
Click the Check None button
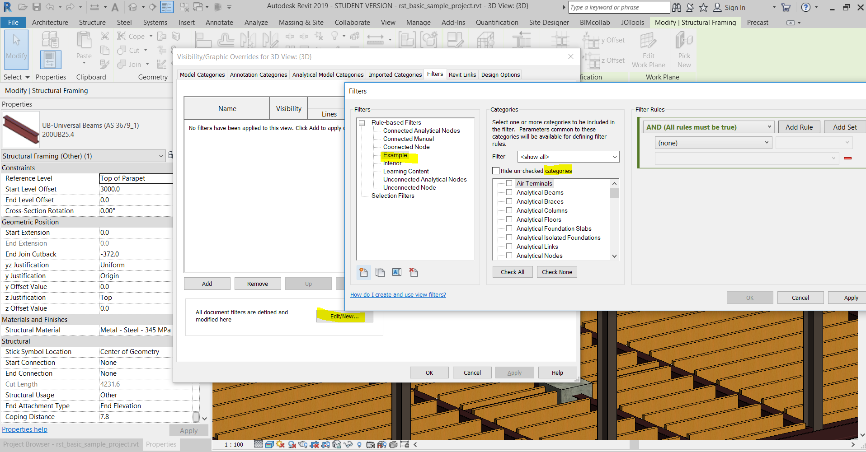(x=557, y=272)
